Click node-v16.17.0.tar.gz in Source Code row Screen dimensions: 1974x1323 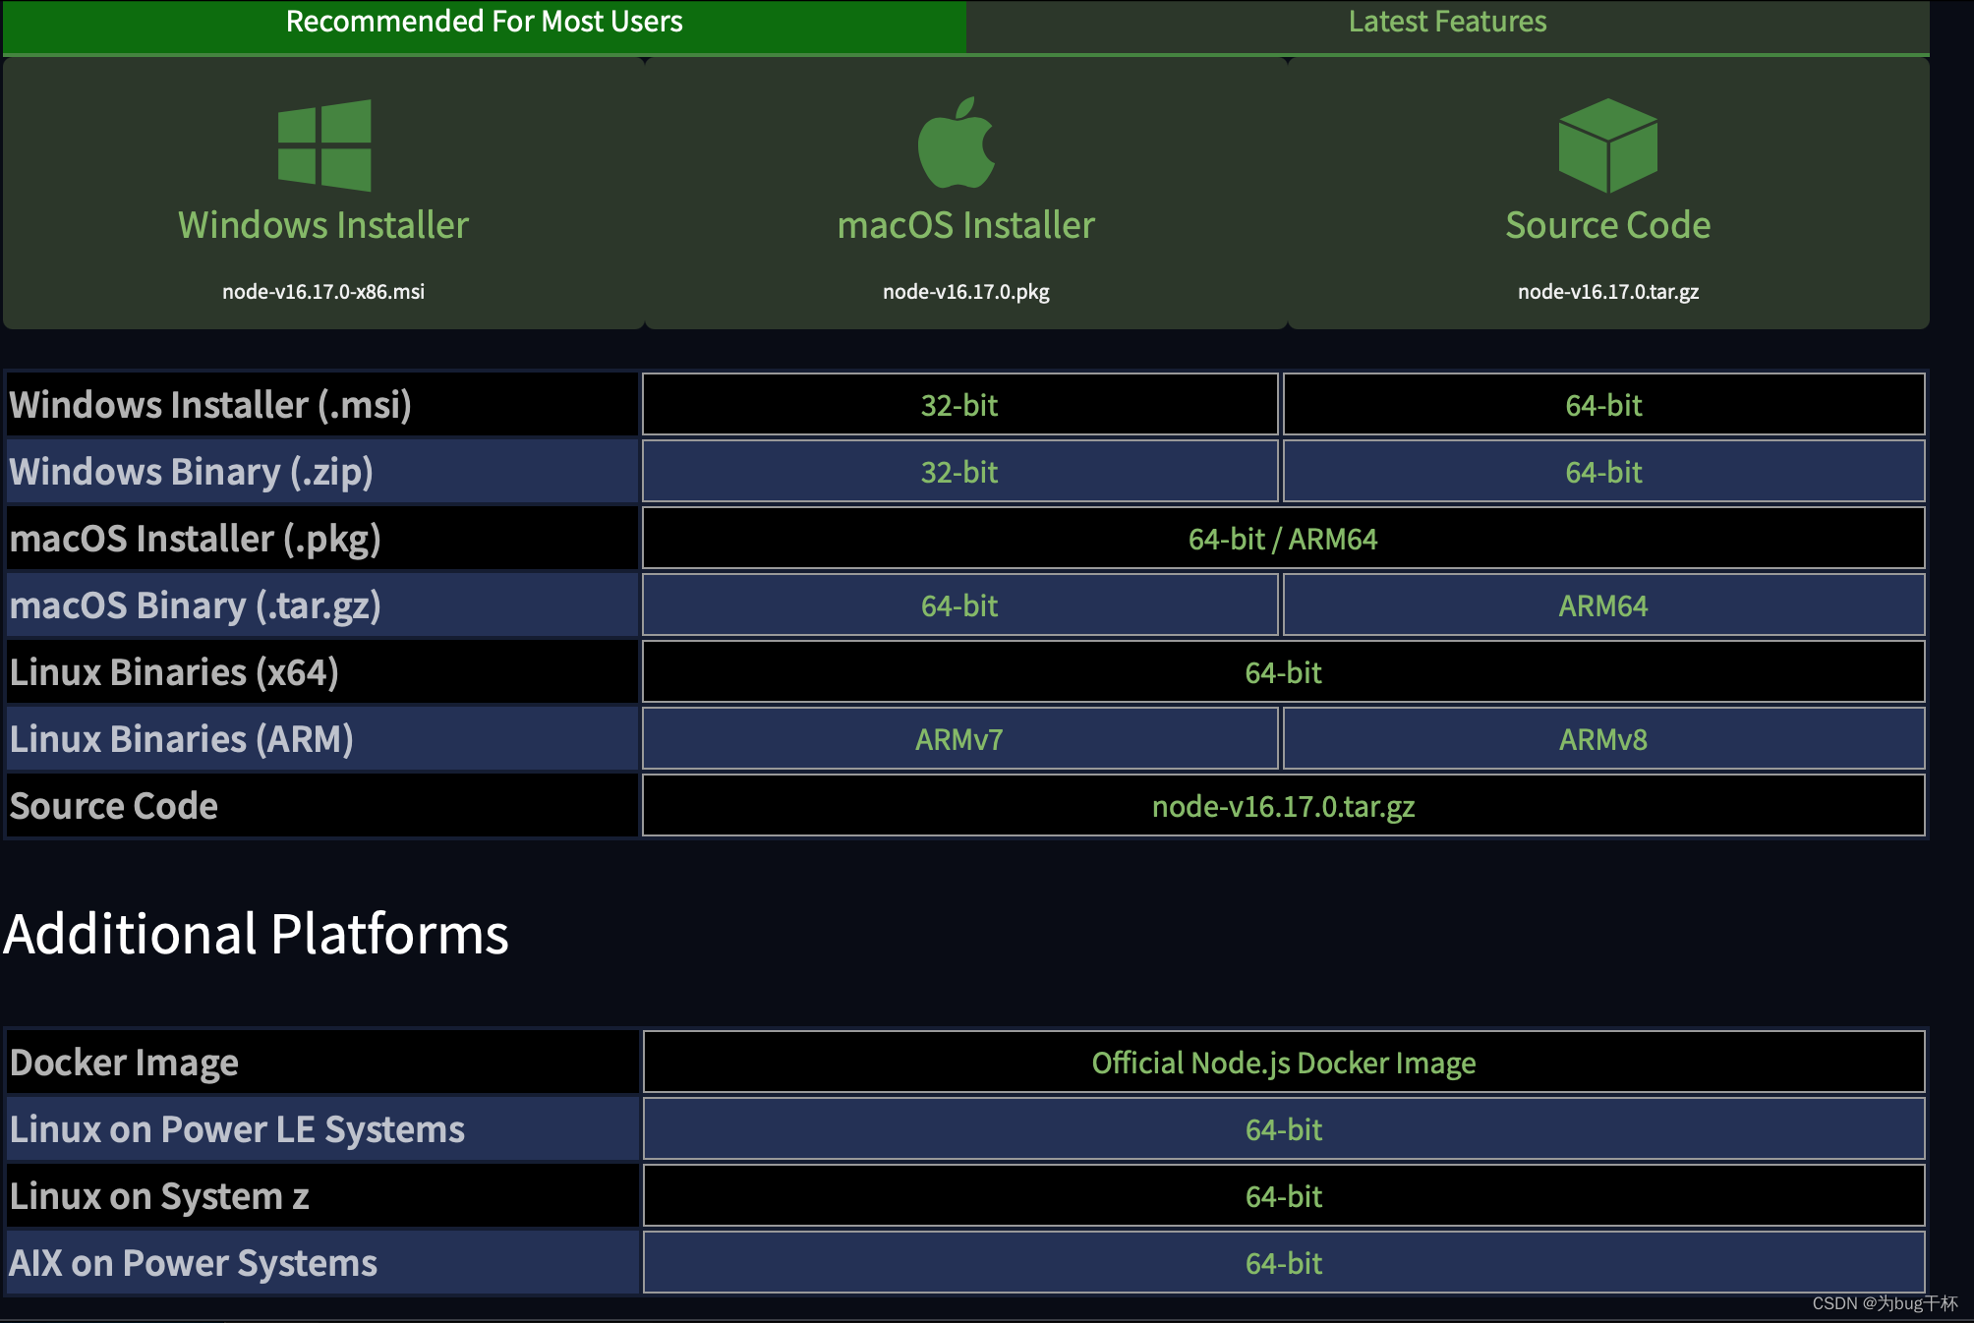1283,806
